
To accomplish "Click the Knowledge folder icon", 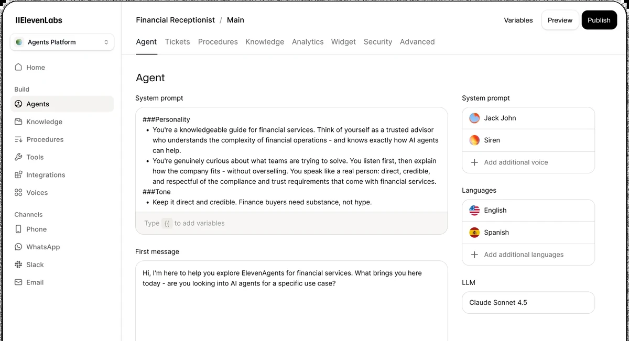I will (19, 122).
